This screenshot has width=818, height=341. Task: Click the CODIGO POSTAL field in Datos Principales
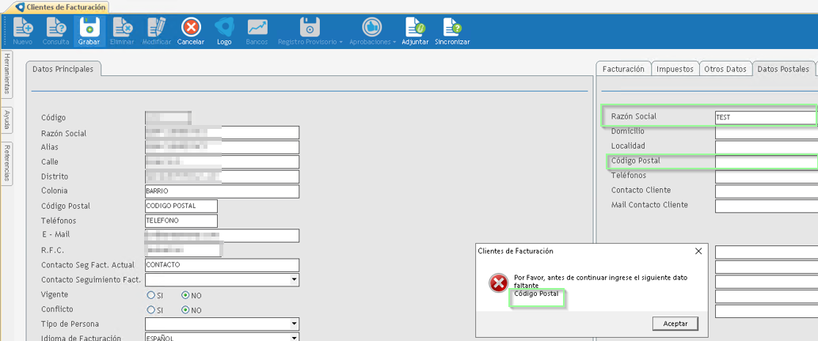(x=181, y=206)
